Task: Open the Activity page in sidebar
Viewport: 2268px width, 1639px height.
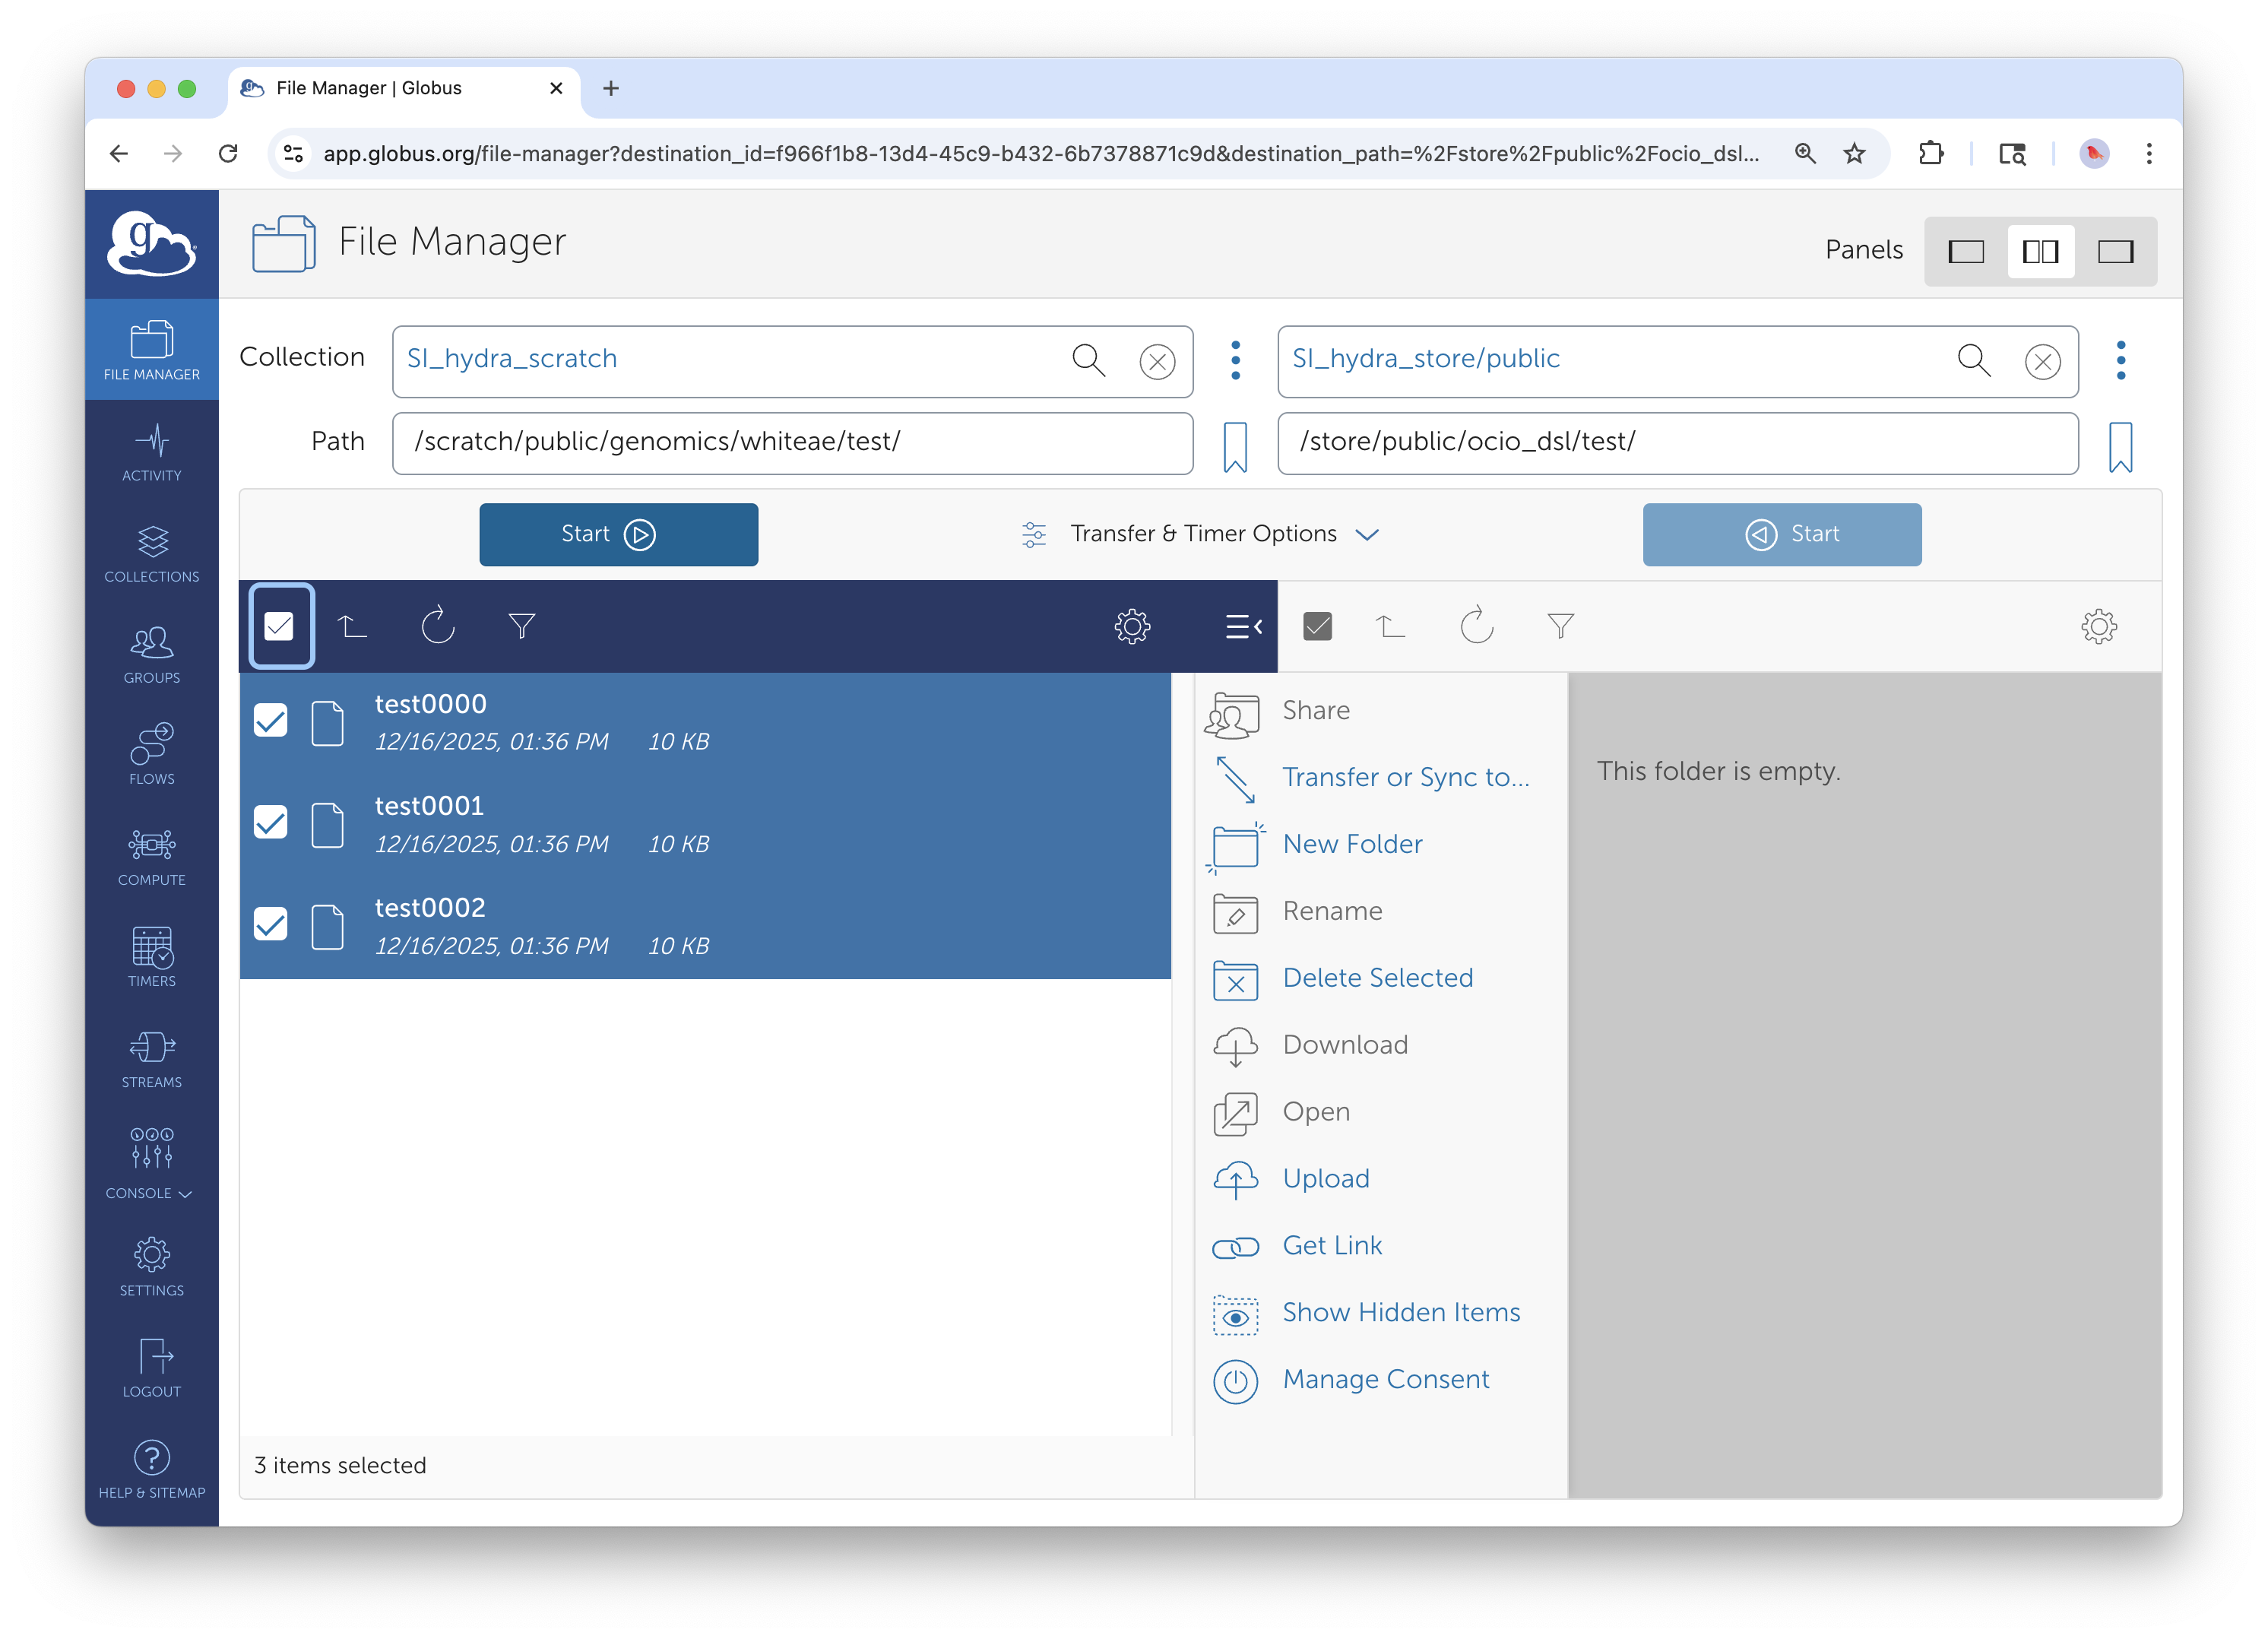Action: pyautogui.click(x=151, y=452)
